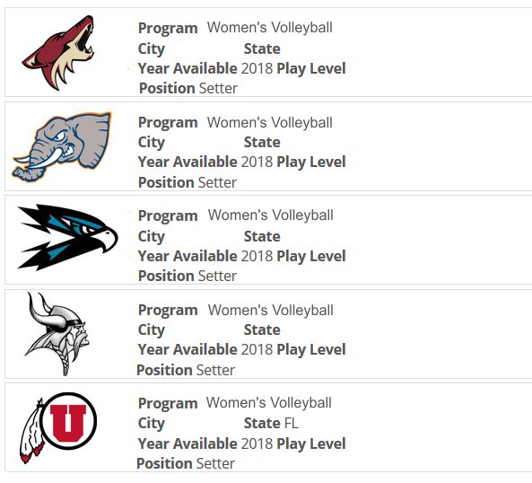
Task: Click the red coyote team logo
Action: (58, 53)
